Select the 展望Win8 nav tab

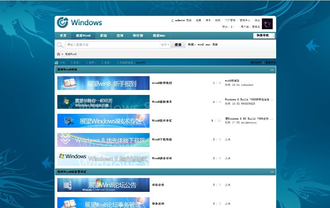pyautogui.click(x=83, y=35)
